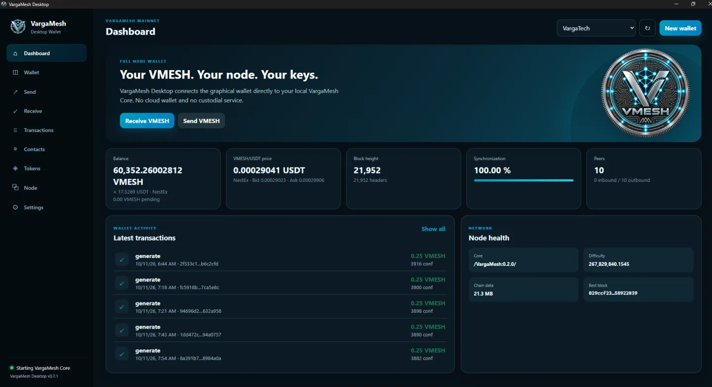The image size is (712, 387).
Task: Click the Best block hash 029ccf23...58922039
Action: (x=613, y=293)
